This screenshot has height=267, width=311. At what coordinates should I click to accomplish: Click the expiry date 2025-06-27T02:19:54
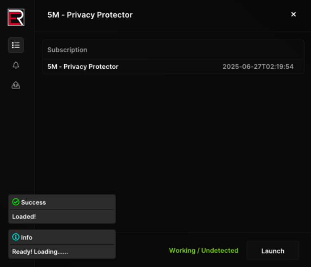pos(258,67)
